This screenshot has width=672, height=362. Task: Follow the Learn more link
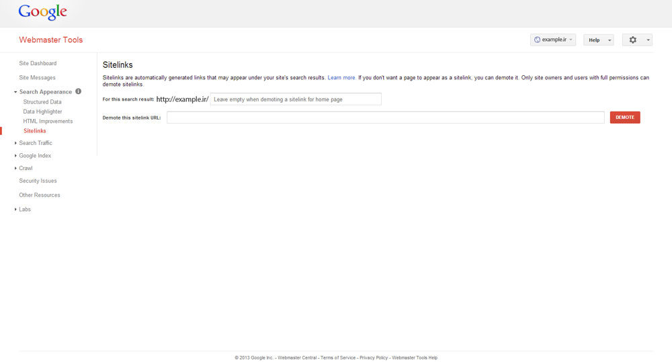(341, 77)
